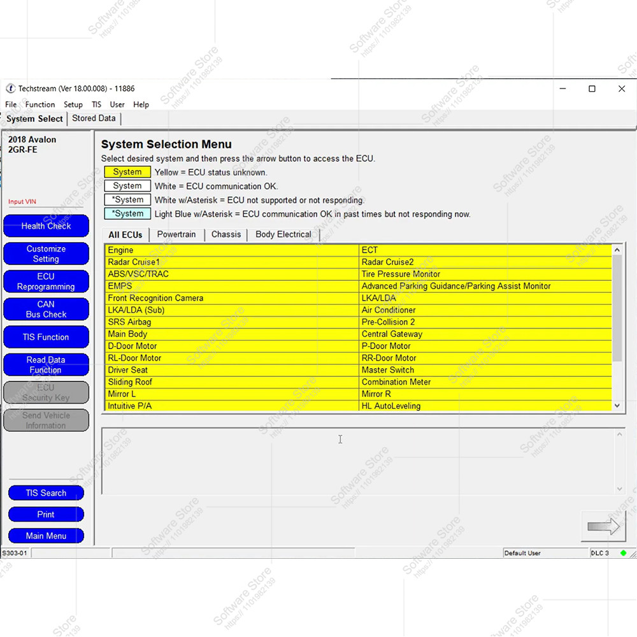Screen dimensions: 637x637
Task: Choose Combination Meter
Action: (485, 382)
